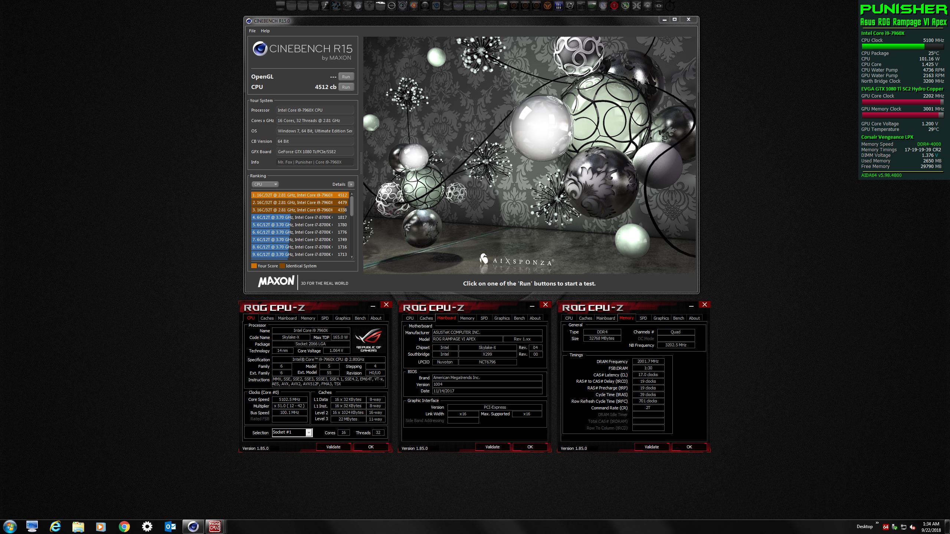Open Caches tab in left CPU-Z
This screenshot has height=534, width=950.
coord(267,318)
